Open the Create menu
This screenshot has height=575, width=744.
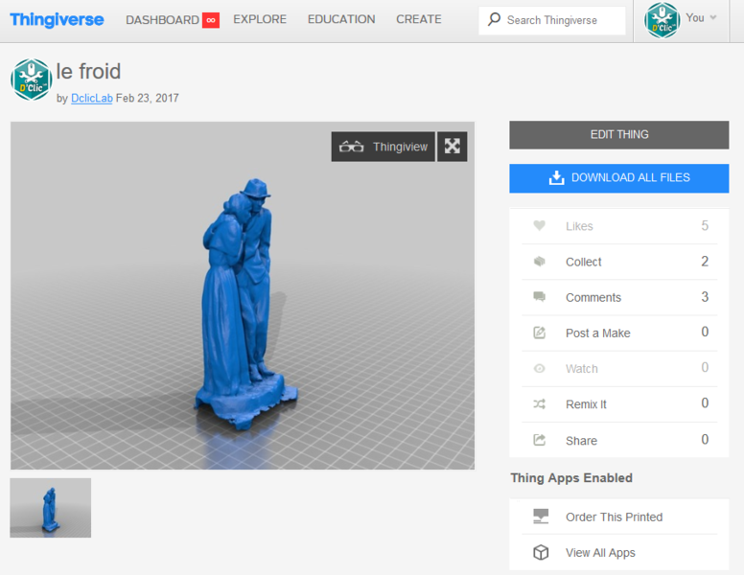coord(418,19)
